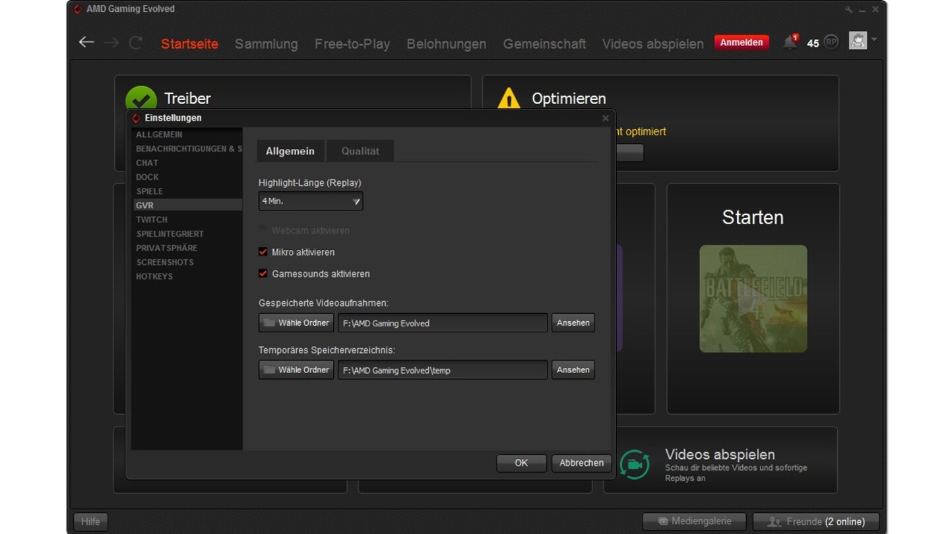The width and height of the screenshot is (950, 534).
Task: Click the wrench settings icon in title bar
Action: [x=848, y=9]
